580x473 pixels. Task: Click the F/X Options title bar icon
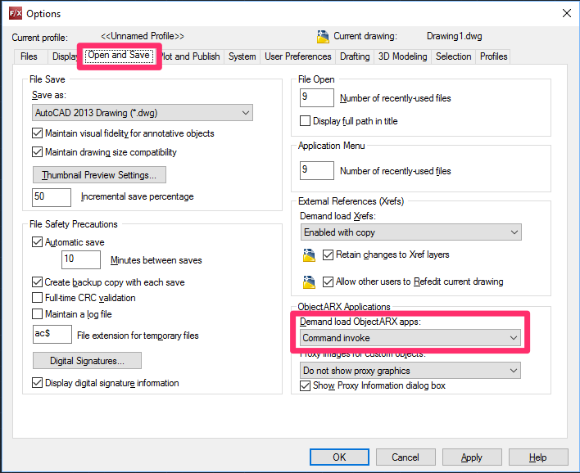[x=16, y=14]
